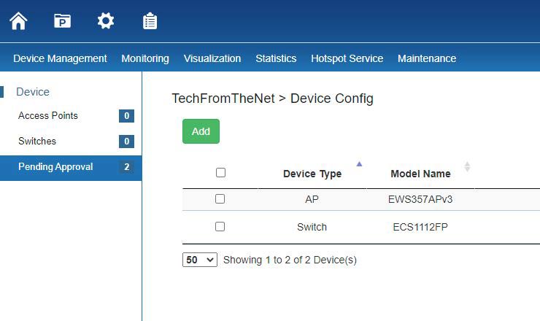Click the green Add button
540x321 pixels.
[x=201, y=131]
